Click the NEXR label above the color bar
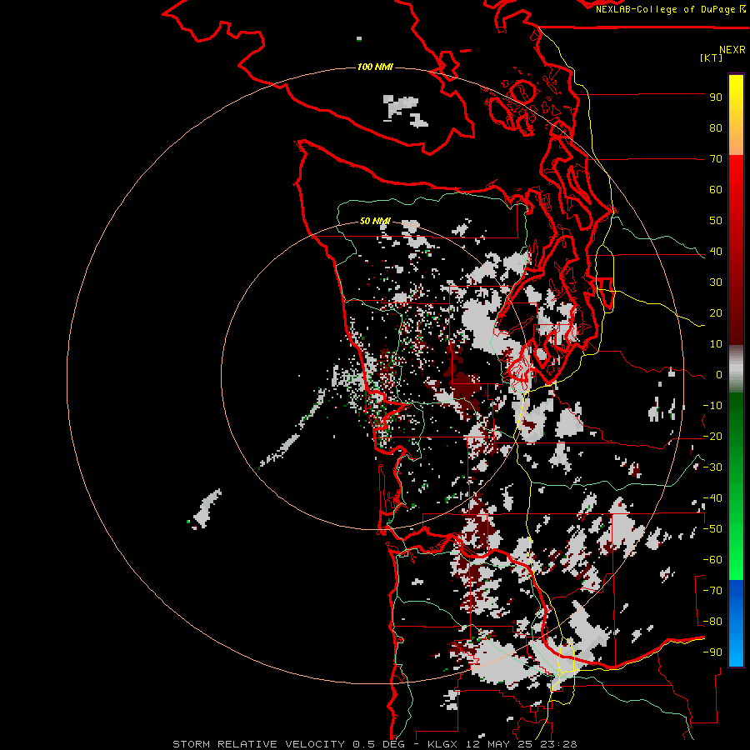The width and height of the screenshot is (750, 750). 732,50
